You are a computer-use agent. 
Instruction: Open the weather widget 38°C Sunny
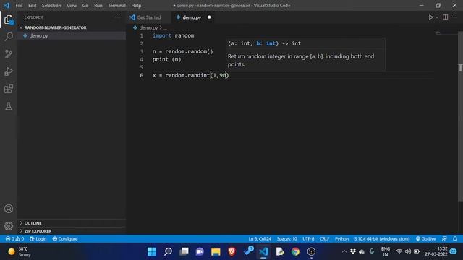(20, 251)
